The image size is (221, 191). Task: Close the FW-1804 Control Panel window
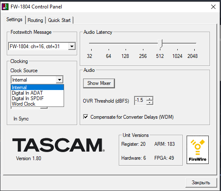[x=213, y=7]
